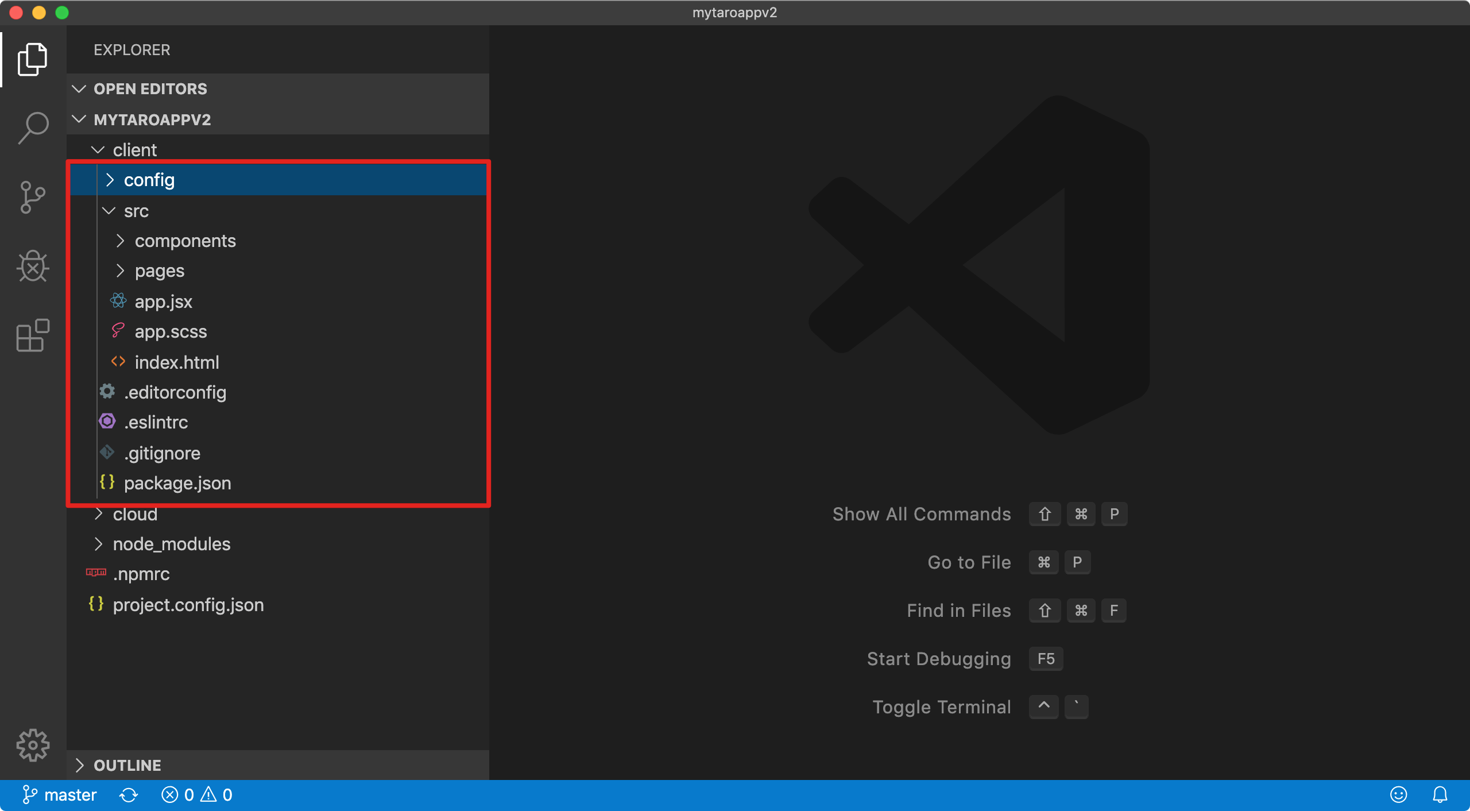Collapse the src folder
This screenshot has height=811, width=1470.
coord(136,211)
